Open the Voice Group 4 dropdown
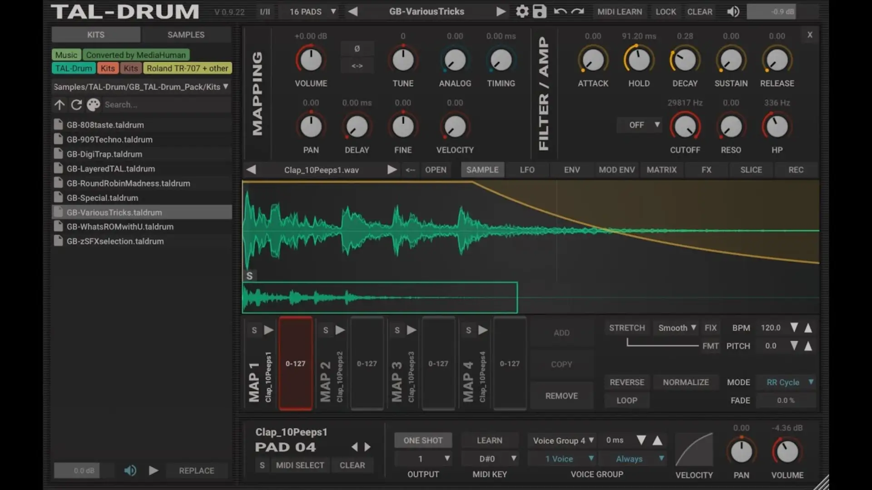The height and width of the screenshot is (490, 872). (x=562, y=440)
